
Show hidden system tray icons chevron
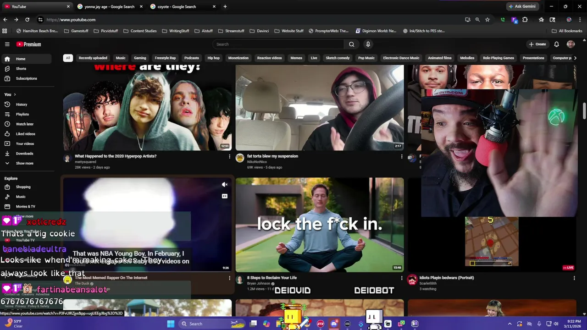[x=509, y=324]
